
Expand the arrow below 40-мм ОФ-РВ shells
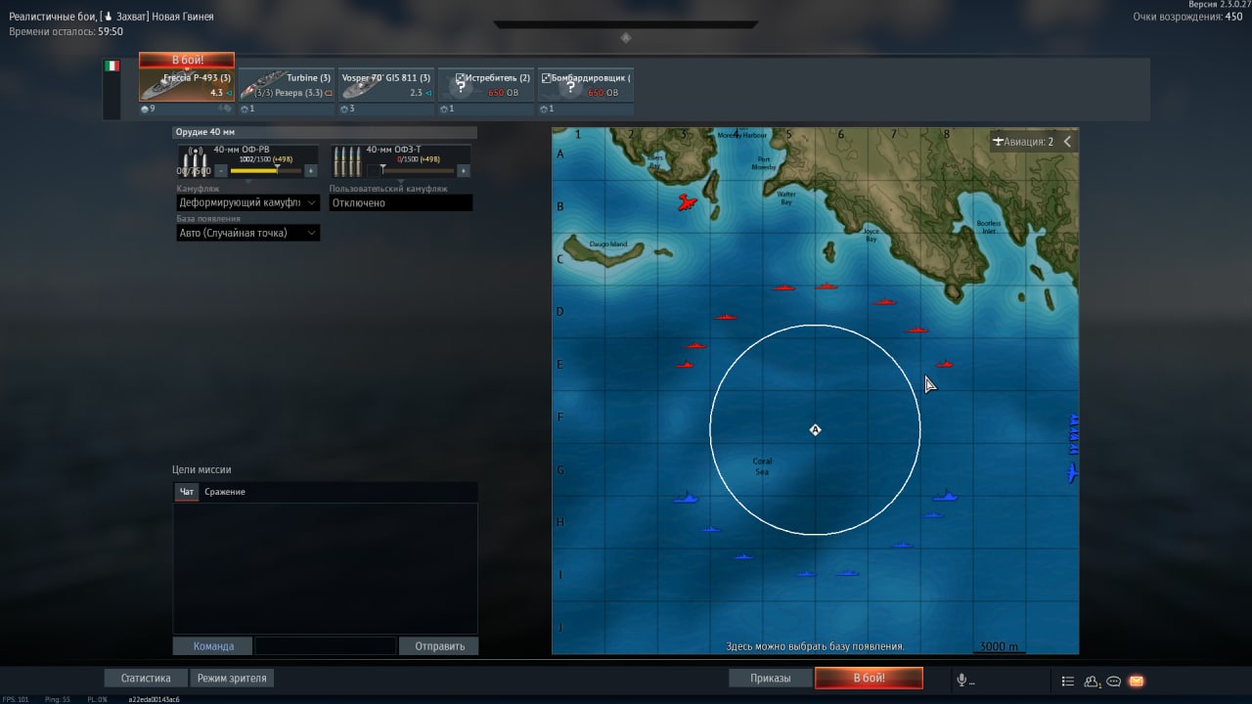[248, 181]
